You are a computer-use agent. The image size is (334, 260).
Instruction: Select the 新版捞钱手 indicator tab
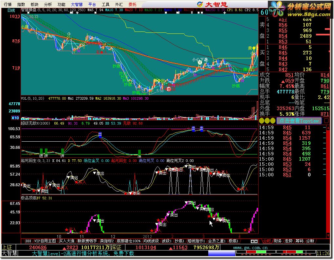pos(87,241)
